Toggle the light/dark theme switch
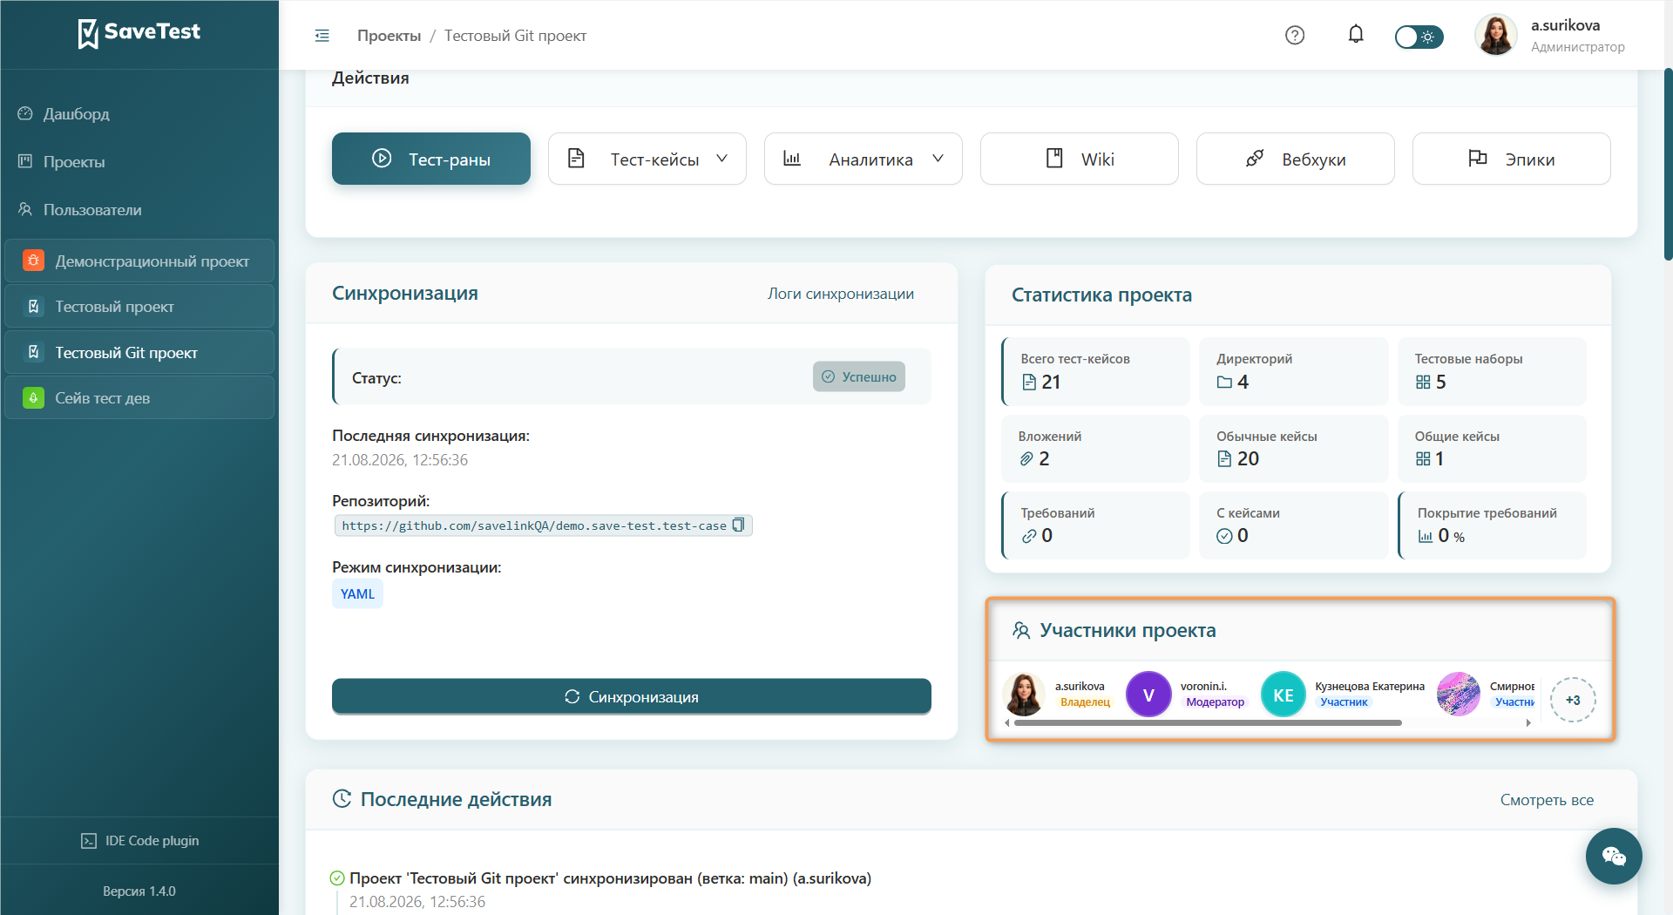1673x915 pixels. point(1419,37)
